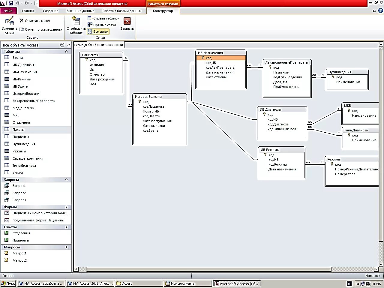384x288 pixels.
Task: Switch to Работа с базами данных tab
Action: pos(122,11)
